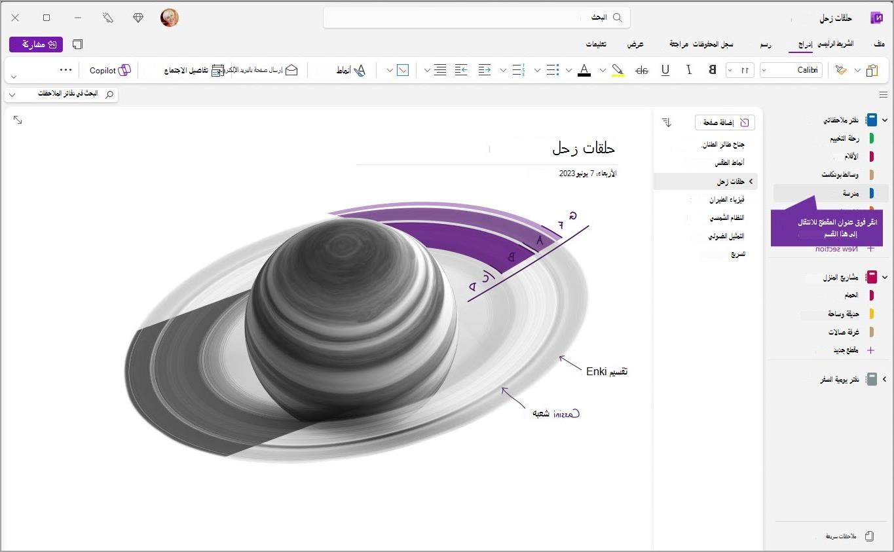Click the حلقات زحل page title
The height and width of the screenshot is (552, 894).
tap(584, 147)
